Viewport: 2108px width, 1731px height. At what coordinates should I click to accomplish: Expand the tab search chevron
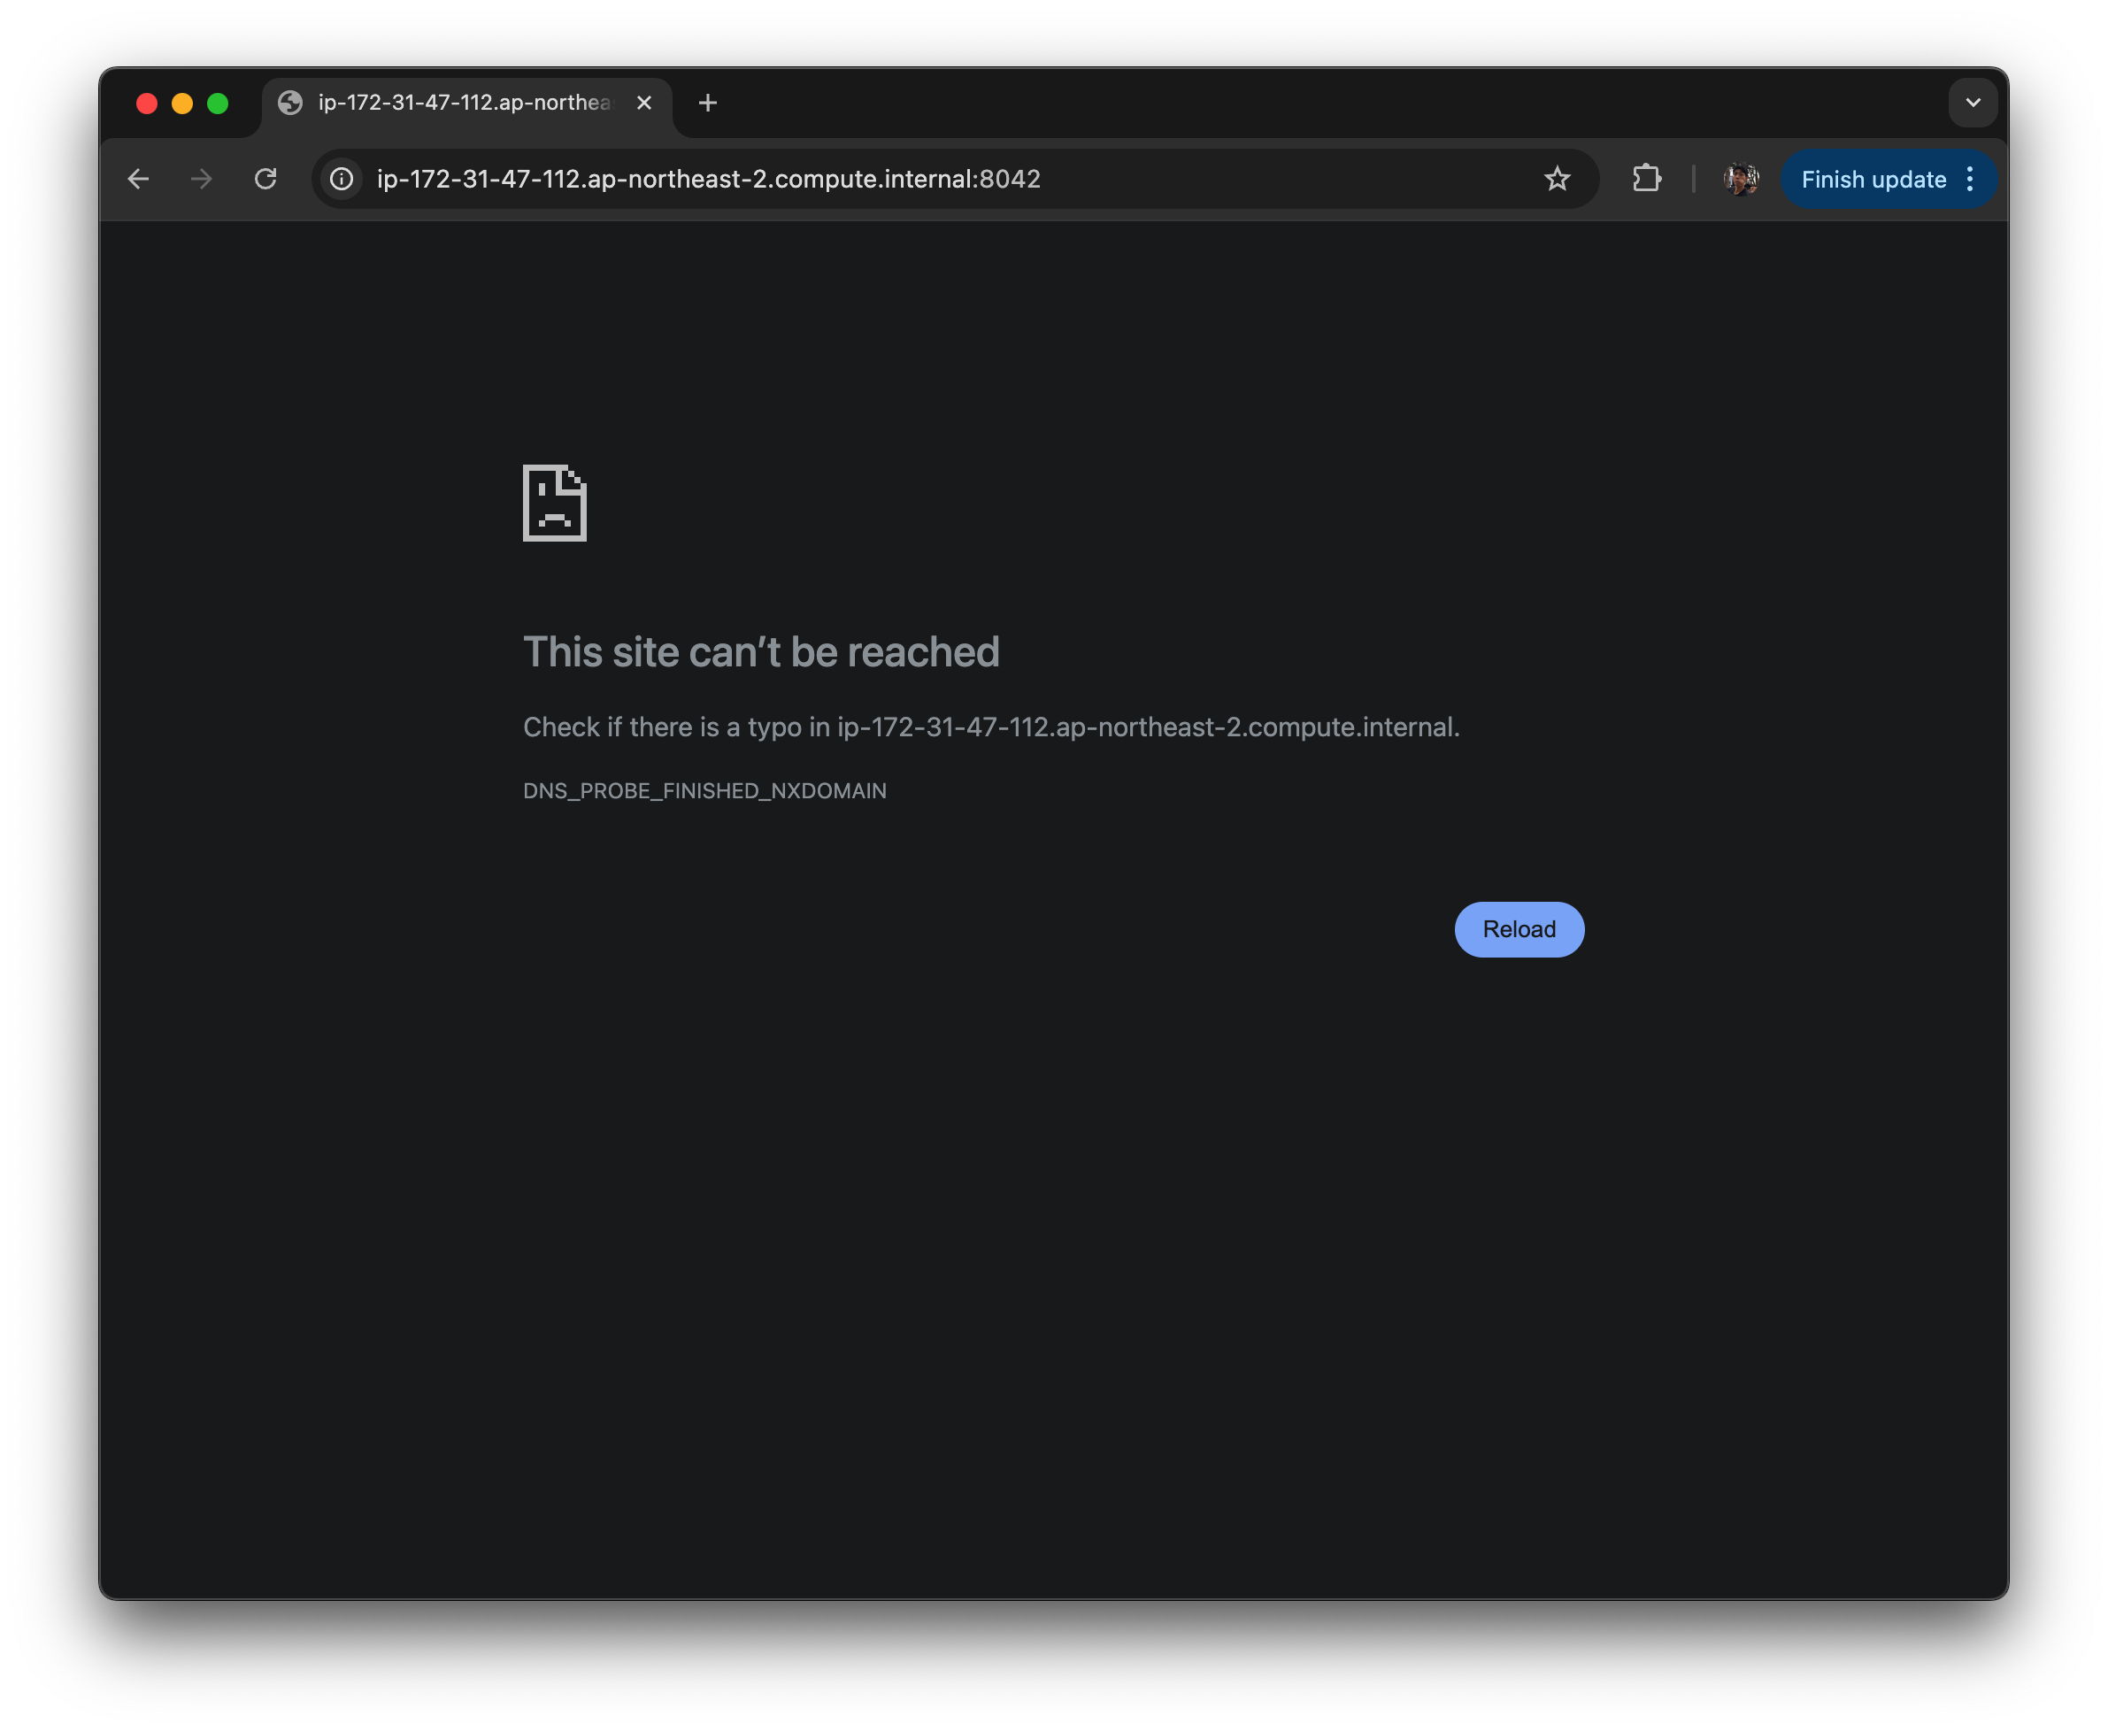tap(1973, 103)
